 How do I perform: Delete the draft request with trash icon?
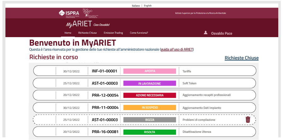248,120
